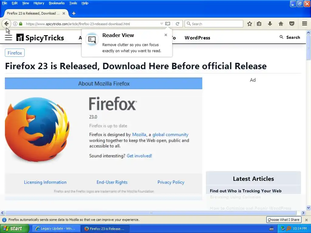Open the Bookmarks menu
The image size is (311, 233).
pyautogui.click(x=57, y=3)
